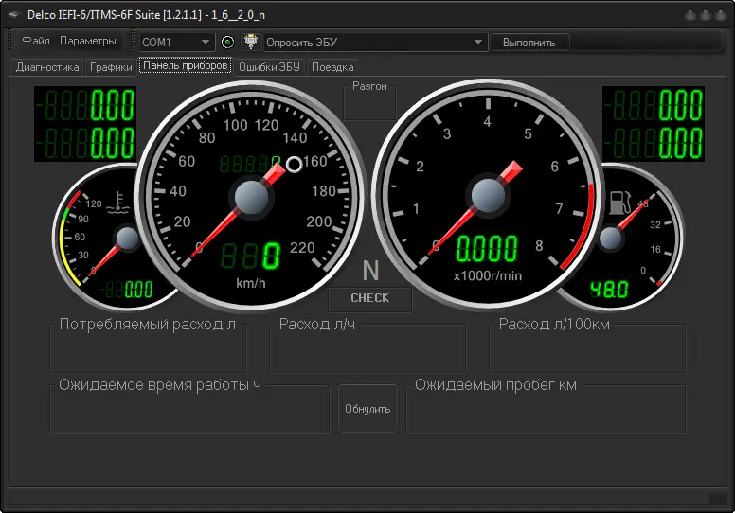735x513 pixels.
Task: Click the white ring marker on speedometer
Action: pos(295,165)
